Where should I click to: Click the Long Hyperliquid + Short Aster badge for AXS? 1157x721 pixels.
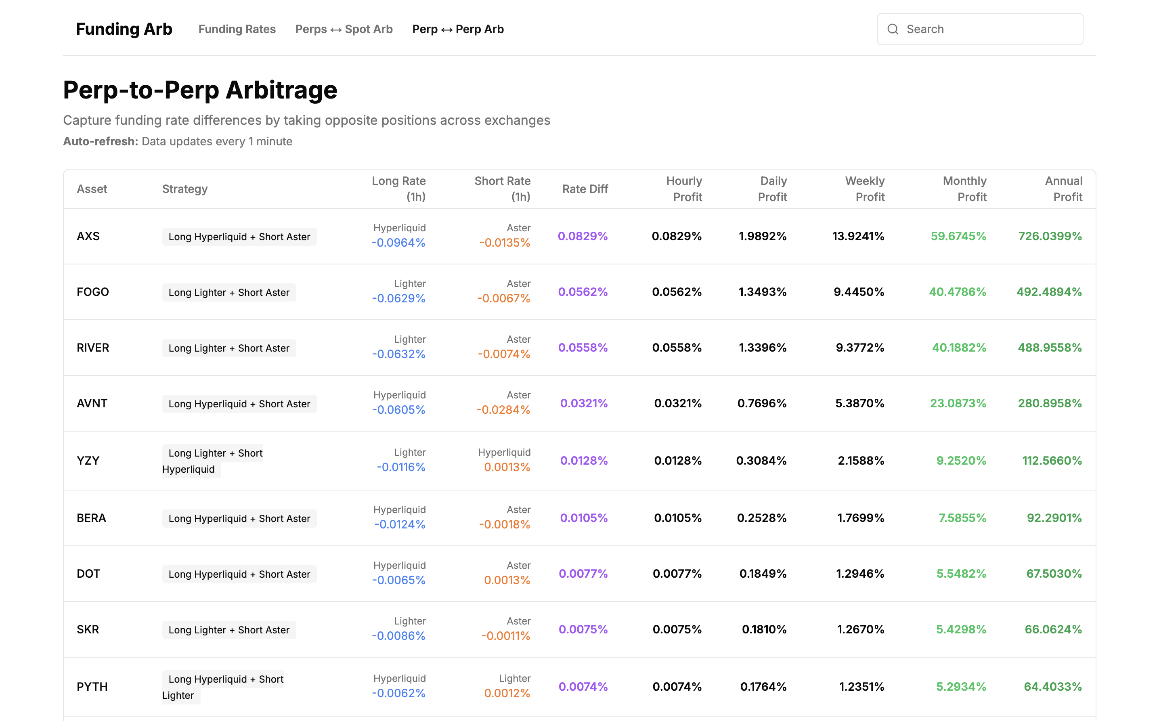click(x=239, y=236)
